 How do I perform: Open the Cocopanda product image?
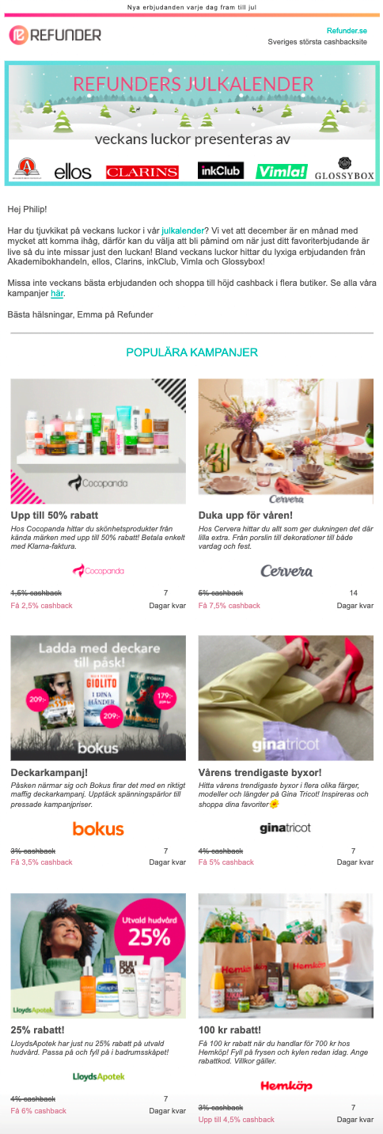click(98, 441)
